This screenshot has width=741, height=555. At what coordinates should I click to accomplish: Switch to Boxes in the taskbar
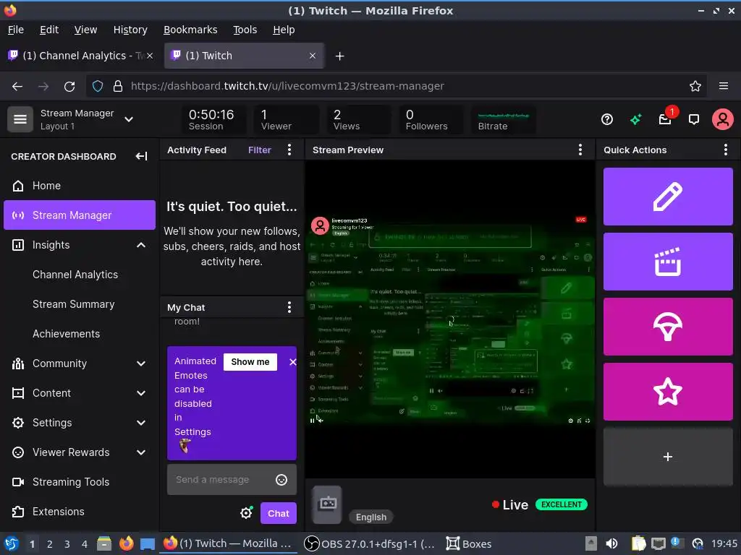(x=469, y=543)
